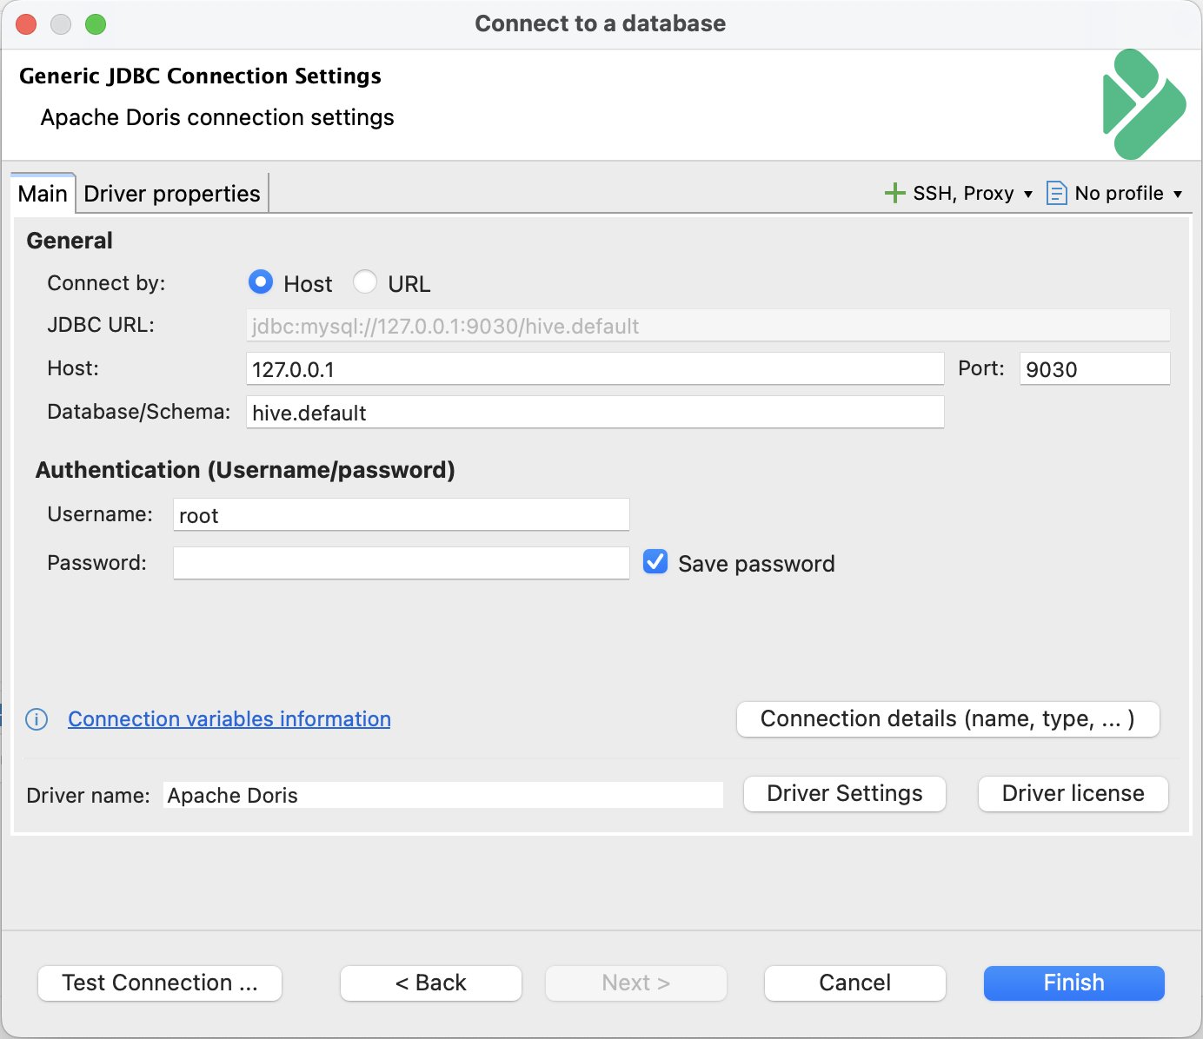Screen dimensions: 1203x1039
Task: Expand the SSH, Proxy dropdown arrow
Action: point(1028,194)
